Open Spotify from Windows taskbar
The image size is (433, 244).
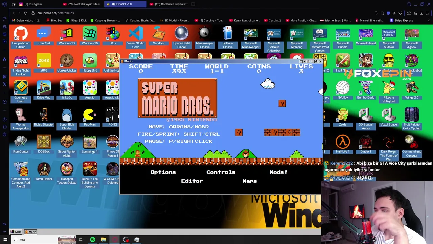coord(92,240)
